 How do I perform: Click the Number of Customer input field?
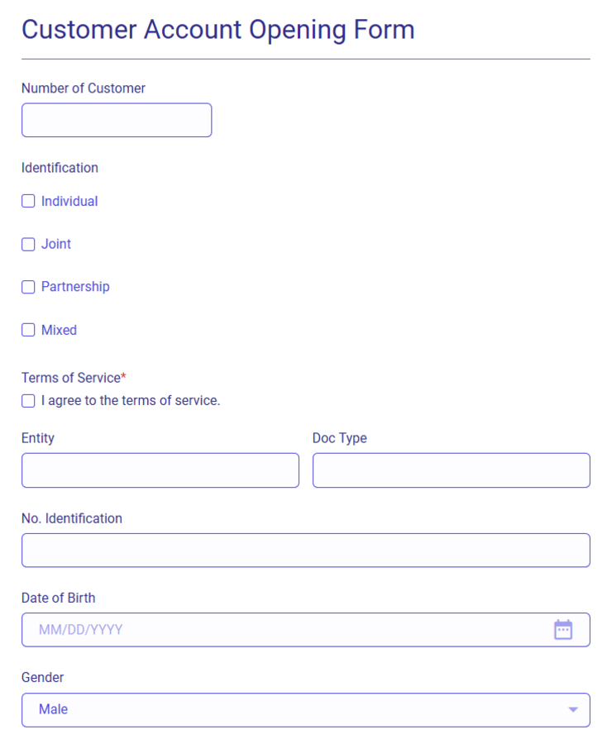click(116, 120)
